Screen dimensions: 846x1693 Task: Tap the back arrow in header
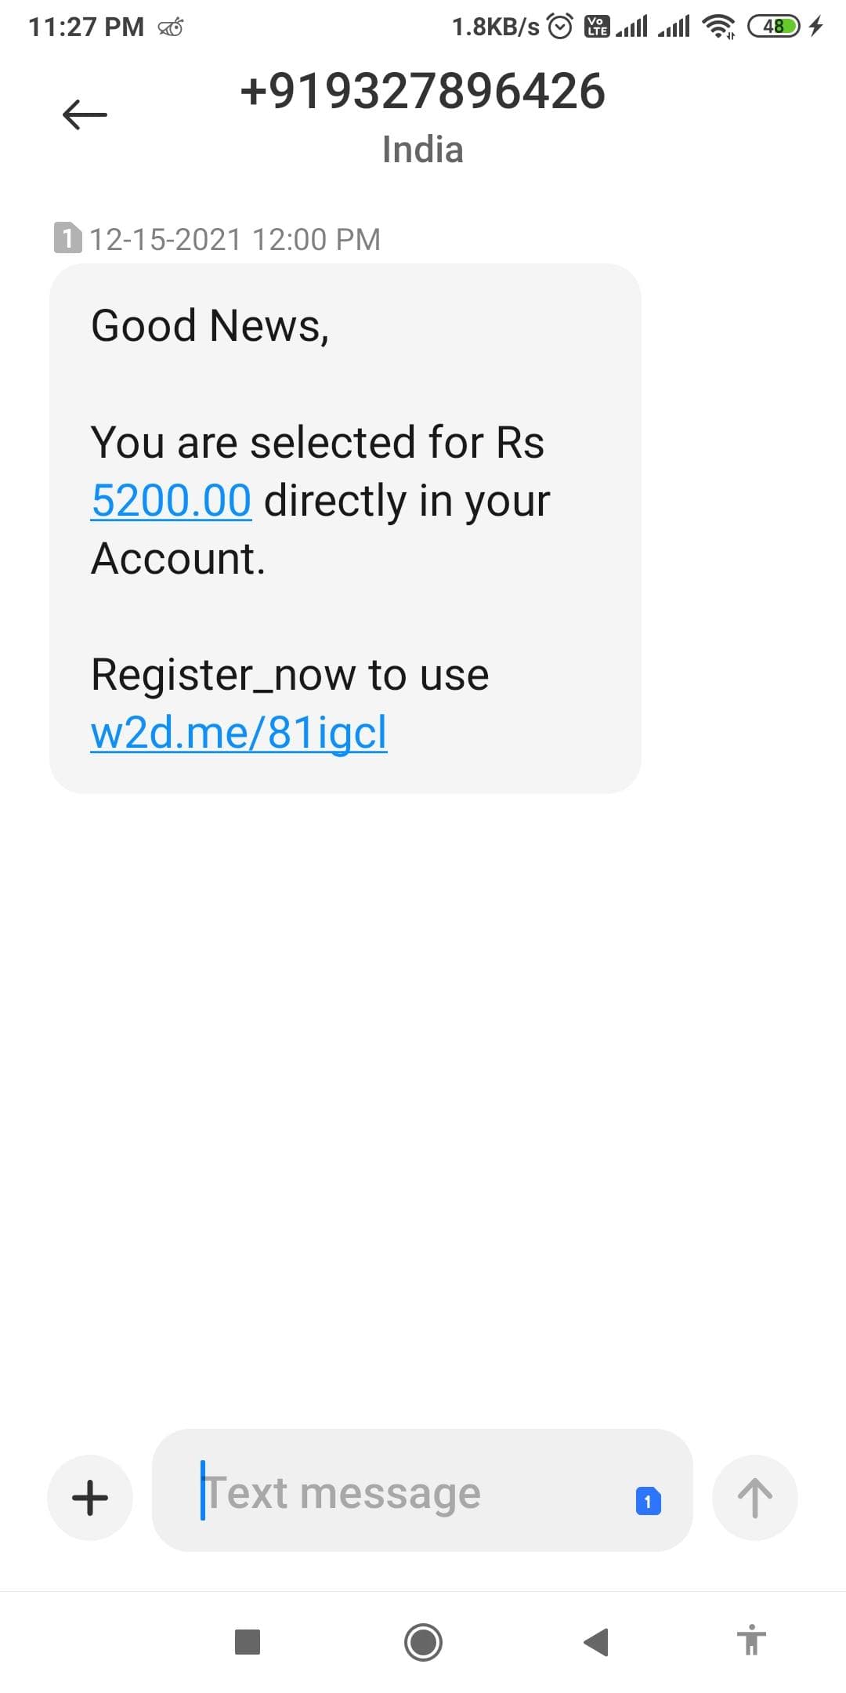(x=85, y=115)
